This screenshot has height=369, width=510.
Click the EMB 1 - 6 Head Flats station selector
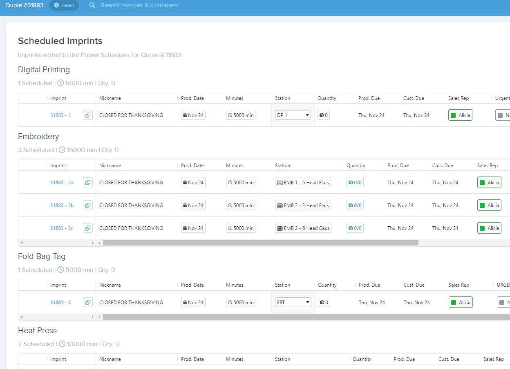point(303,182)
